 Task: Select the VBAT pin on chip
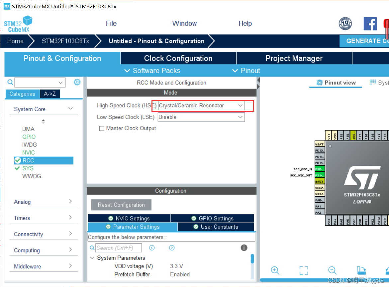pyautogui.click(x=320, y=144)
